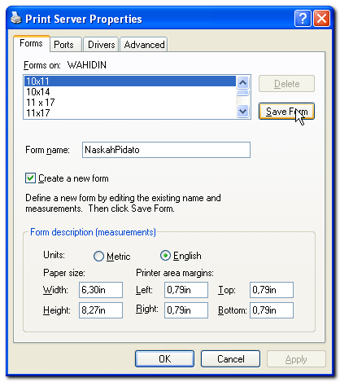Click the Top margin field

272,290
